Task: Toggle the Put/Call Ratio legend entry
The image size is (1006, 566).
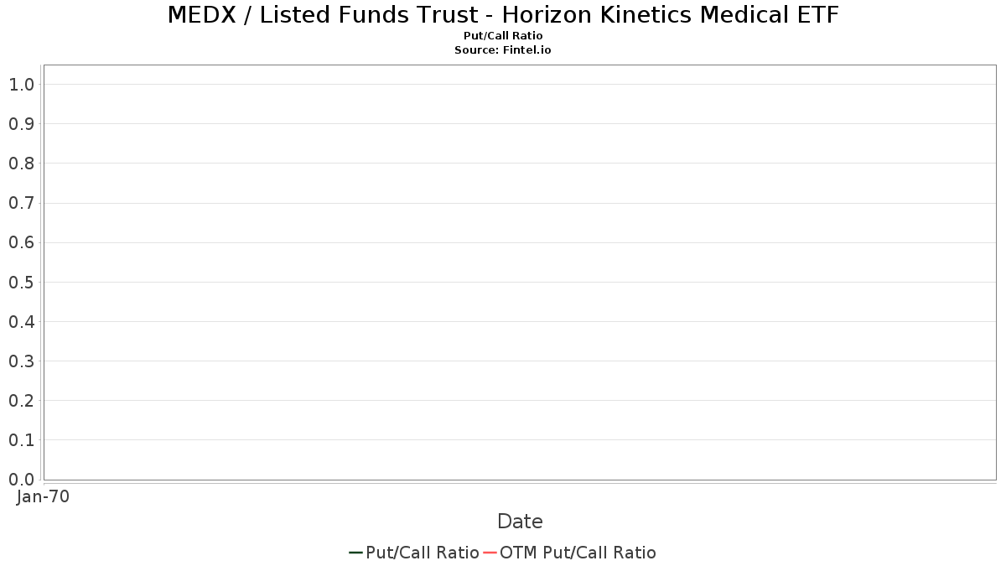Action: (x=414, y=553)
